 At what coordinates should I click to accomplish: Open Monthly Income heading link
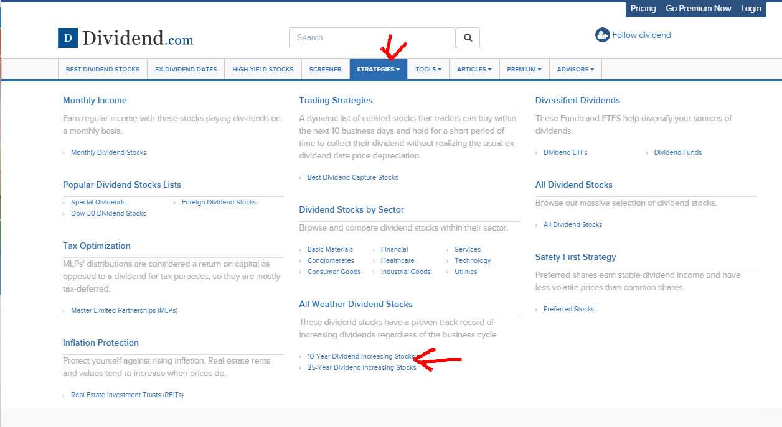(x=95, y=100)
